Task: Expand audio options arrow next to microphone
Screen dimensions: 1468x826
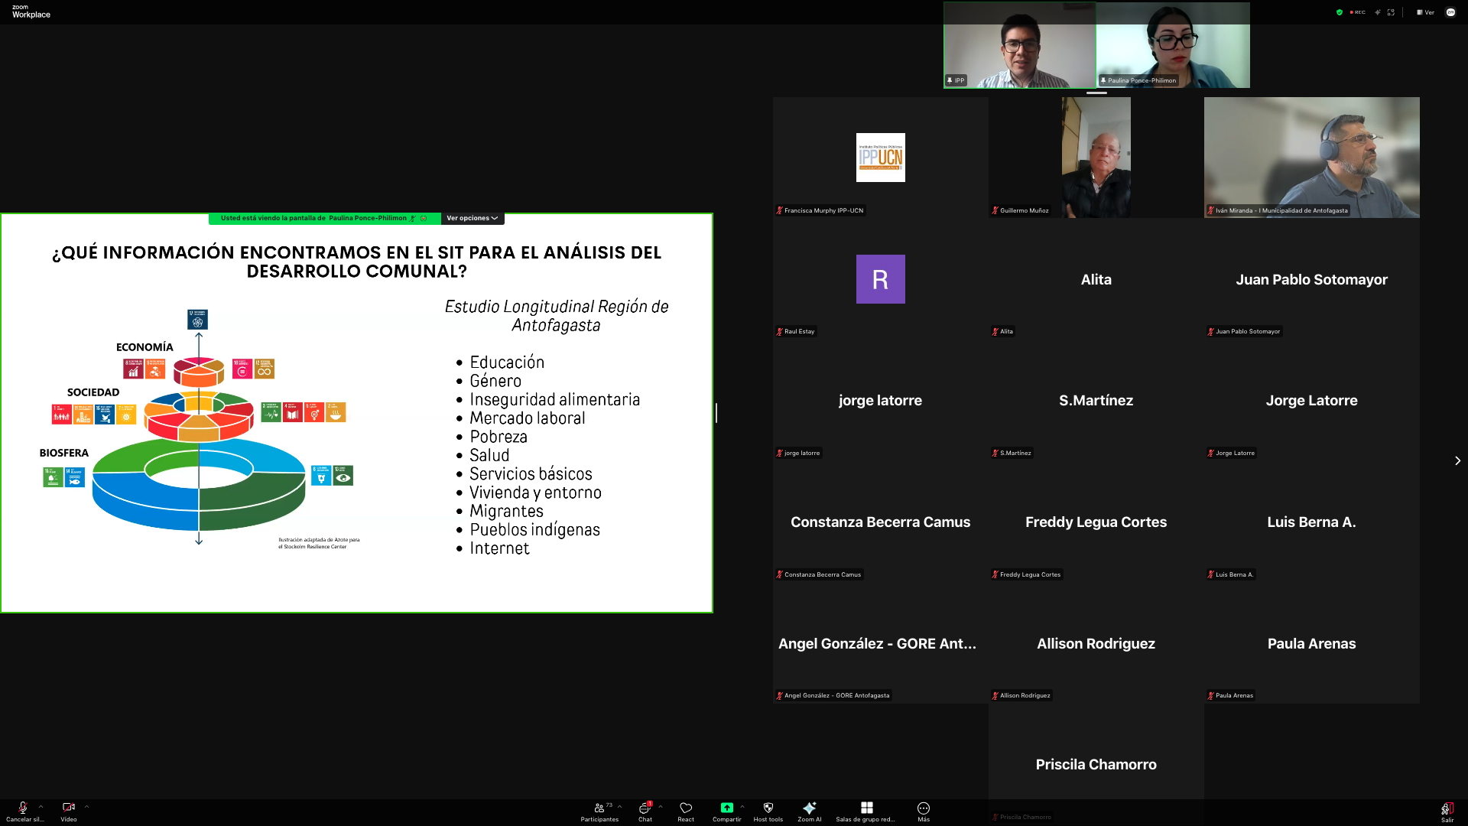Action: click(x=41, y=806)
